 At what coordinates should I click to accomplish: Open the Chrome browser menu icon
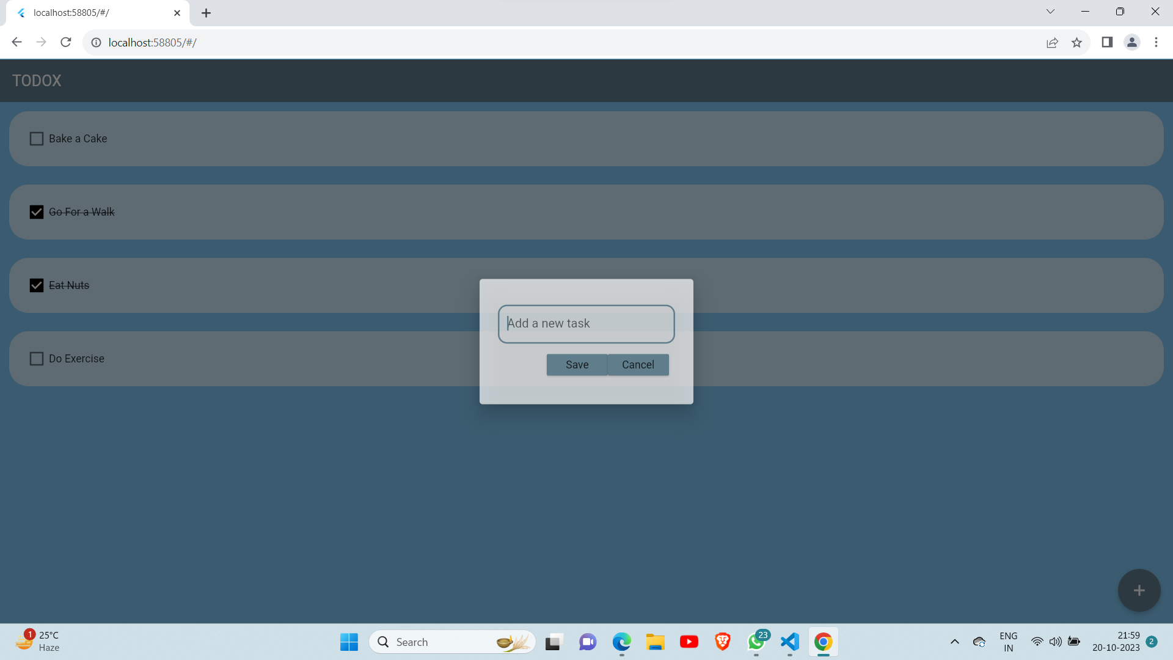(x=1156, y=42)
